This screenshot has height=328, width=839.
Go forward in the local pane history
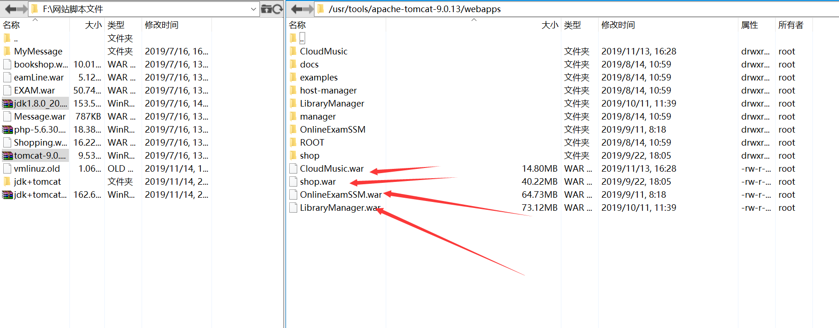(x=22, y=9)
